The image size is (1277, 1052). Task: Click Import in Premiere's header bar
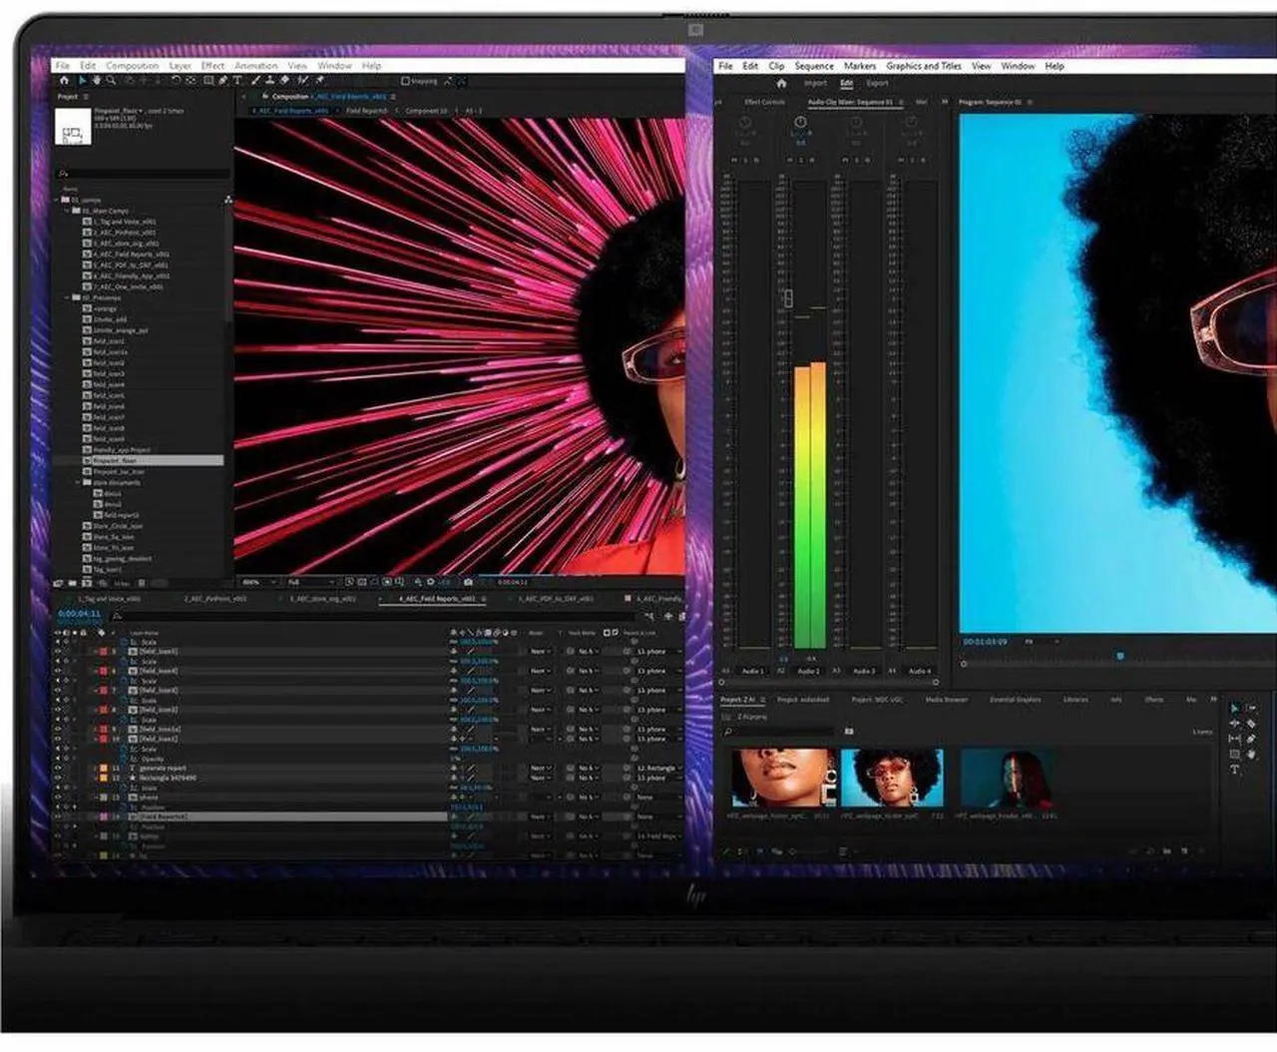[815, 84]
